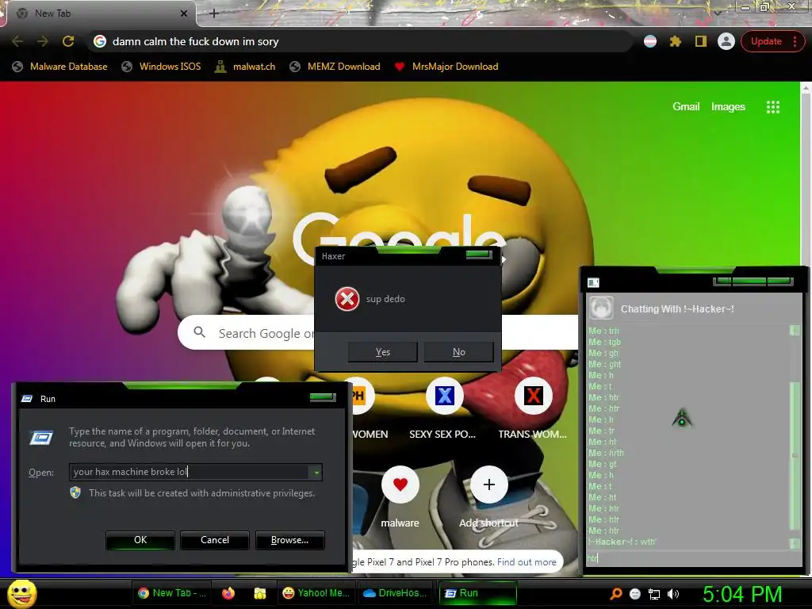Click OK in Run dialog
The image size is (812, 609).
pos(140,539)
